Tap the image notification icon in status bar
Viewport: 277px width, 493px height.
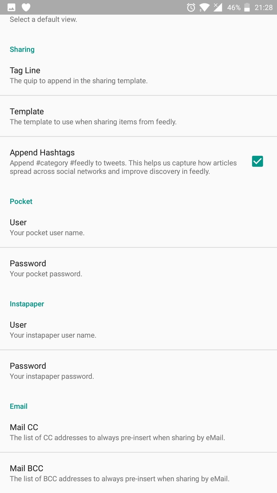[x=11, y=8]
